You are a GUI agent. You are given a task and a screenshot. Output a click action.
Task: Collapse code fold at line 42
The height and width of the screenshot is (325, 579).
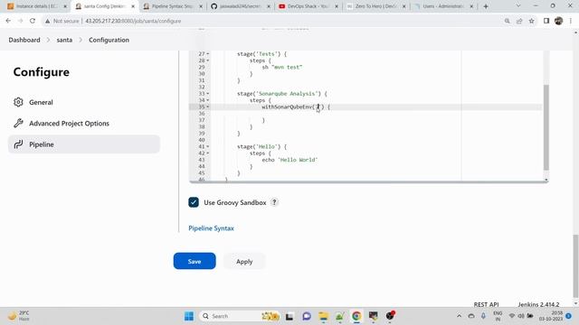coord(208,153)
